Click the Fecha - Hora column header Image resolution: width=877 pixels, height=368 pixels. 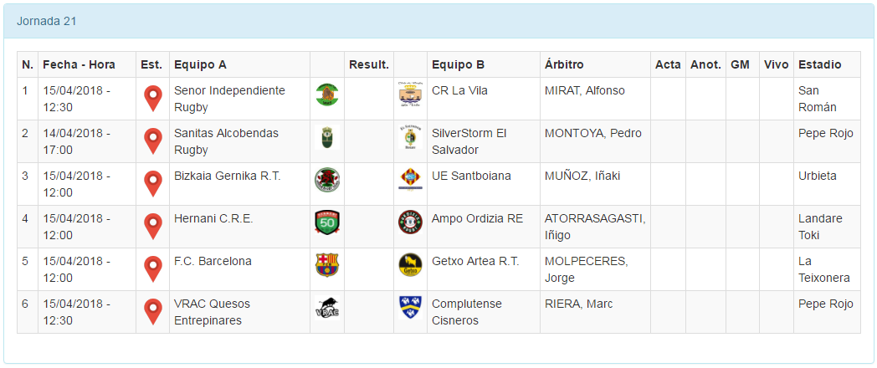point(79,64)
